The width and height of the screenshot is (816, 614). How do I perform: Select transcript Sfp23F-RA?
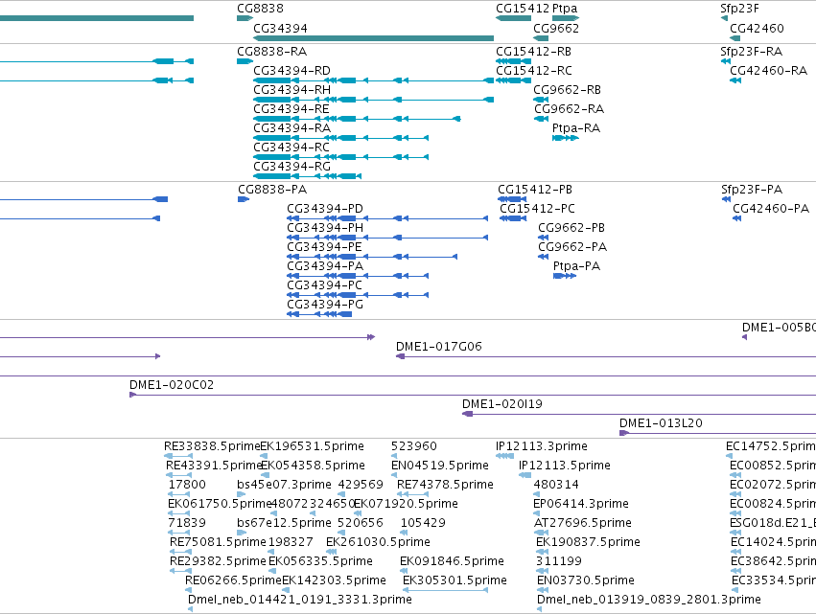[752, 52]
